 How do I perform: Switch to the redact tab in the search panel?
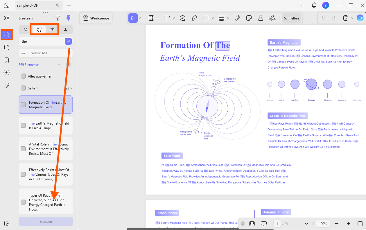point(65,29)
